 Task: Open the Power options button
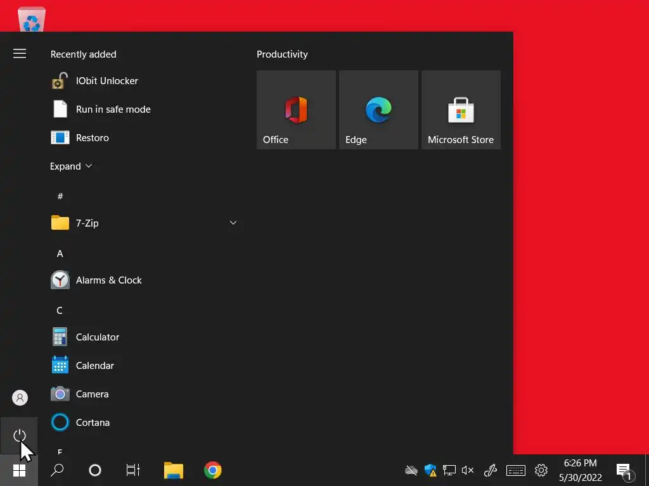point(19,435)
